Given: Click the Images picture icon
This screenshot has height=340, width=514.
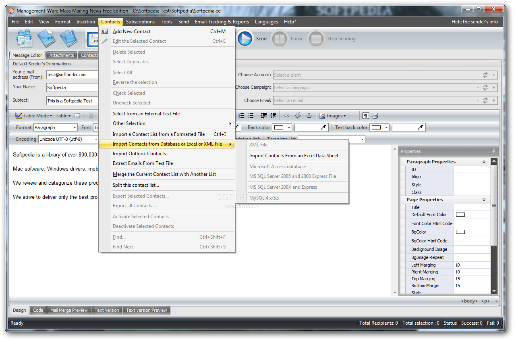Looking at the screenshot, I should (x=322, y=116).
